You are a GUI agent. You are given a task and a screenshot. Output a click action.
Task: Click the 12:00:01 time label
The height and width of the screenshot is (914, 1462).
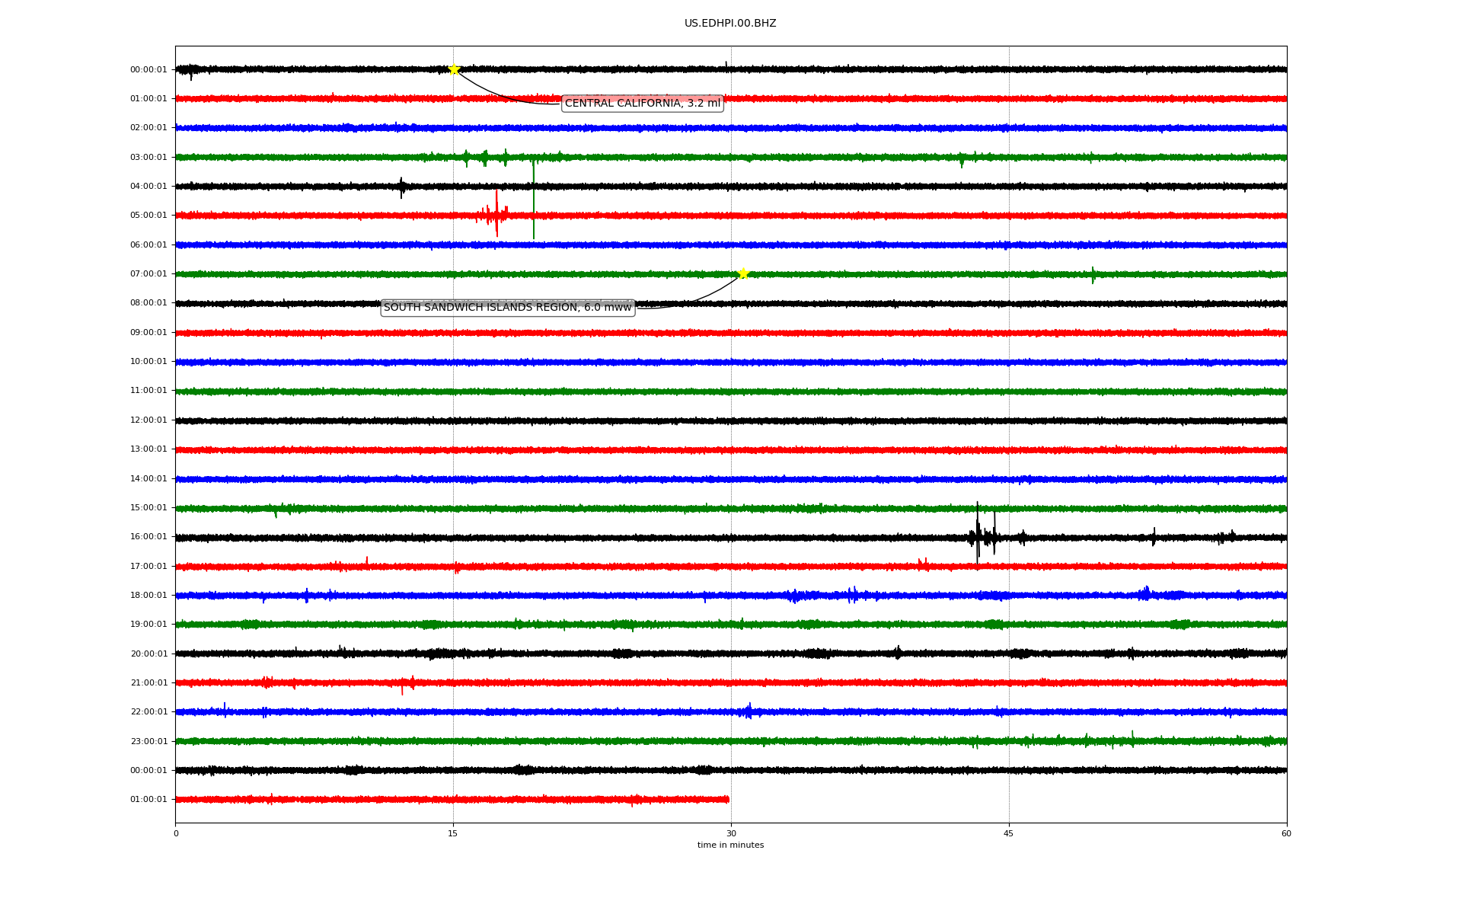(x=148, y=420)
